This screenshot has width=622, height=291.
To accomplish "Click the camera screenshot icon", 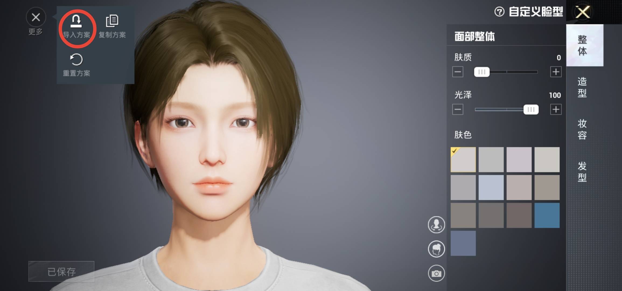I will point(436,273).
